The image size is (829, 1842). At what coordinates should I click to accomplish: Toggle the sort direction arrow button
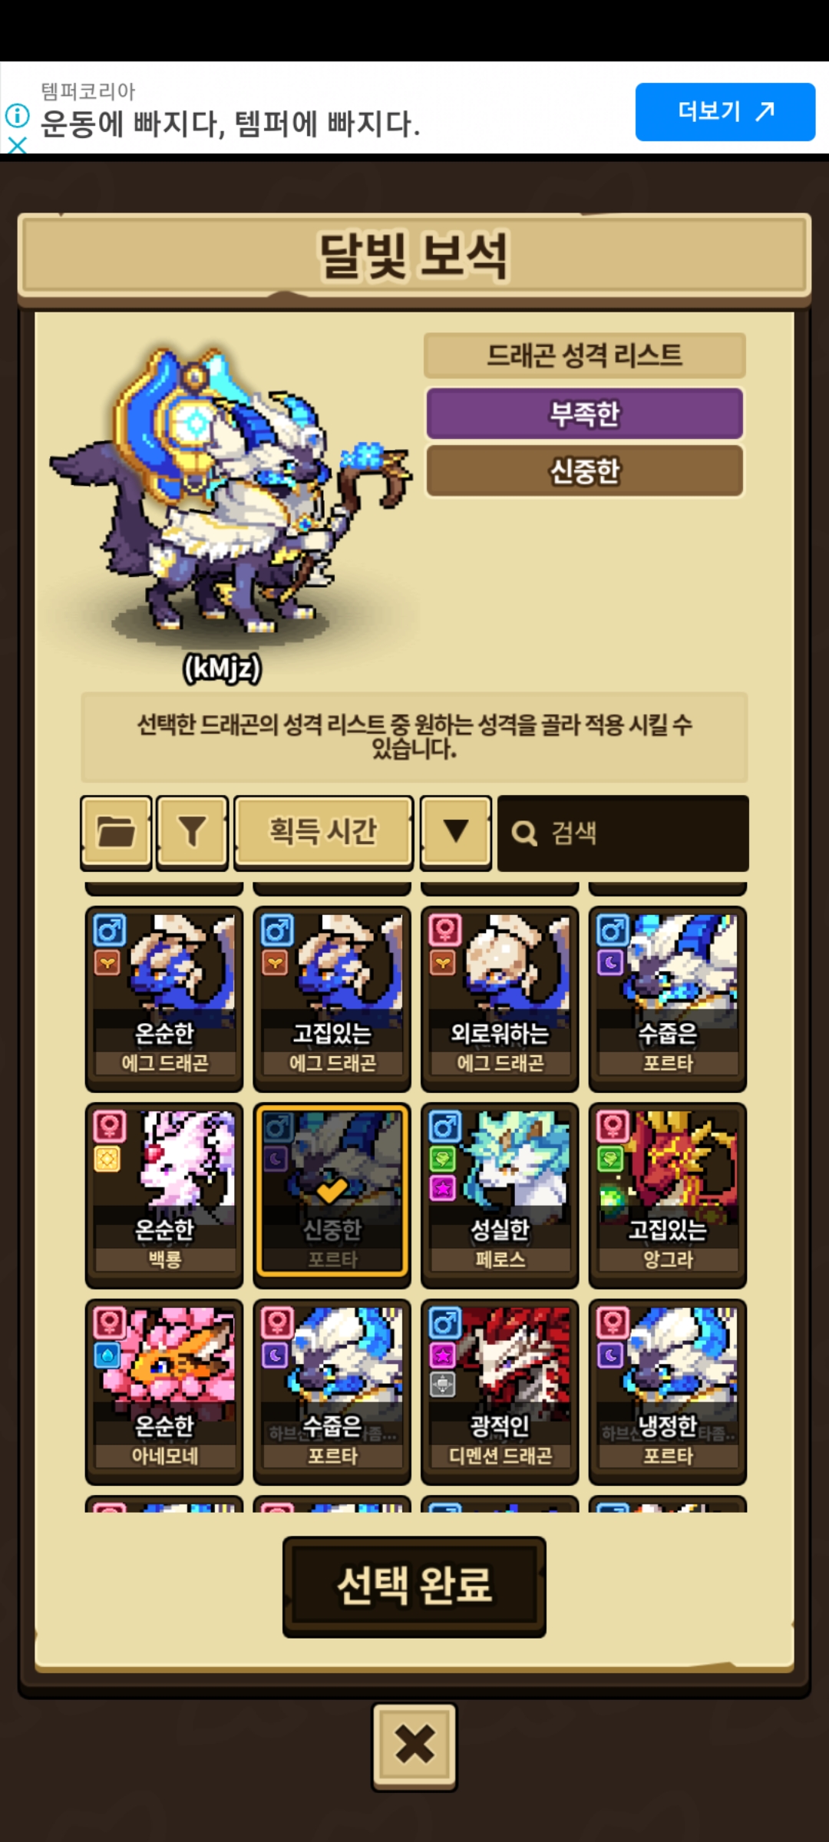[x=456, y=833]
